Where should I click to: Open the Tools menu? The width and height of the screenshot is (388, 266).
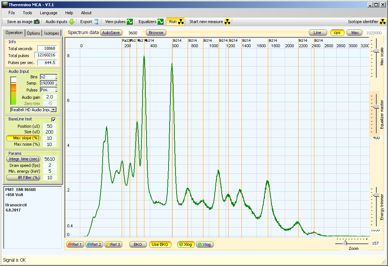[x=27, y=13]
